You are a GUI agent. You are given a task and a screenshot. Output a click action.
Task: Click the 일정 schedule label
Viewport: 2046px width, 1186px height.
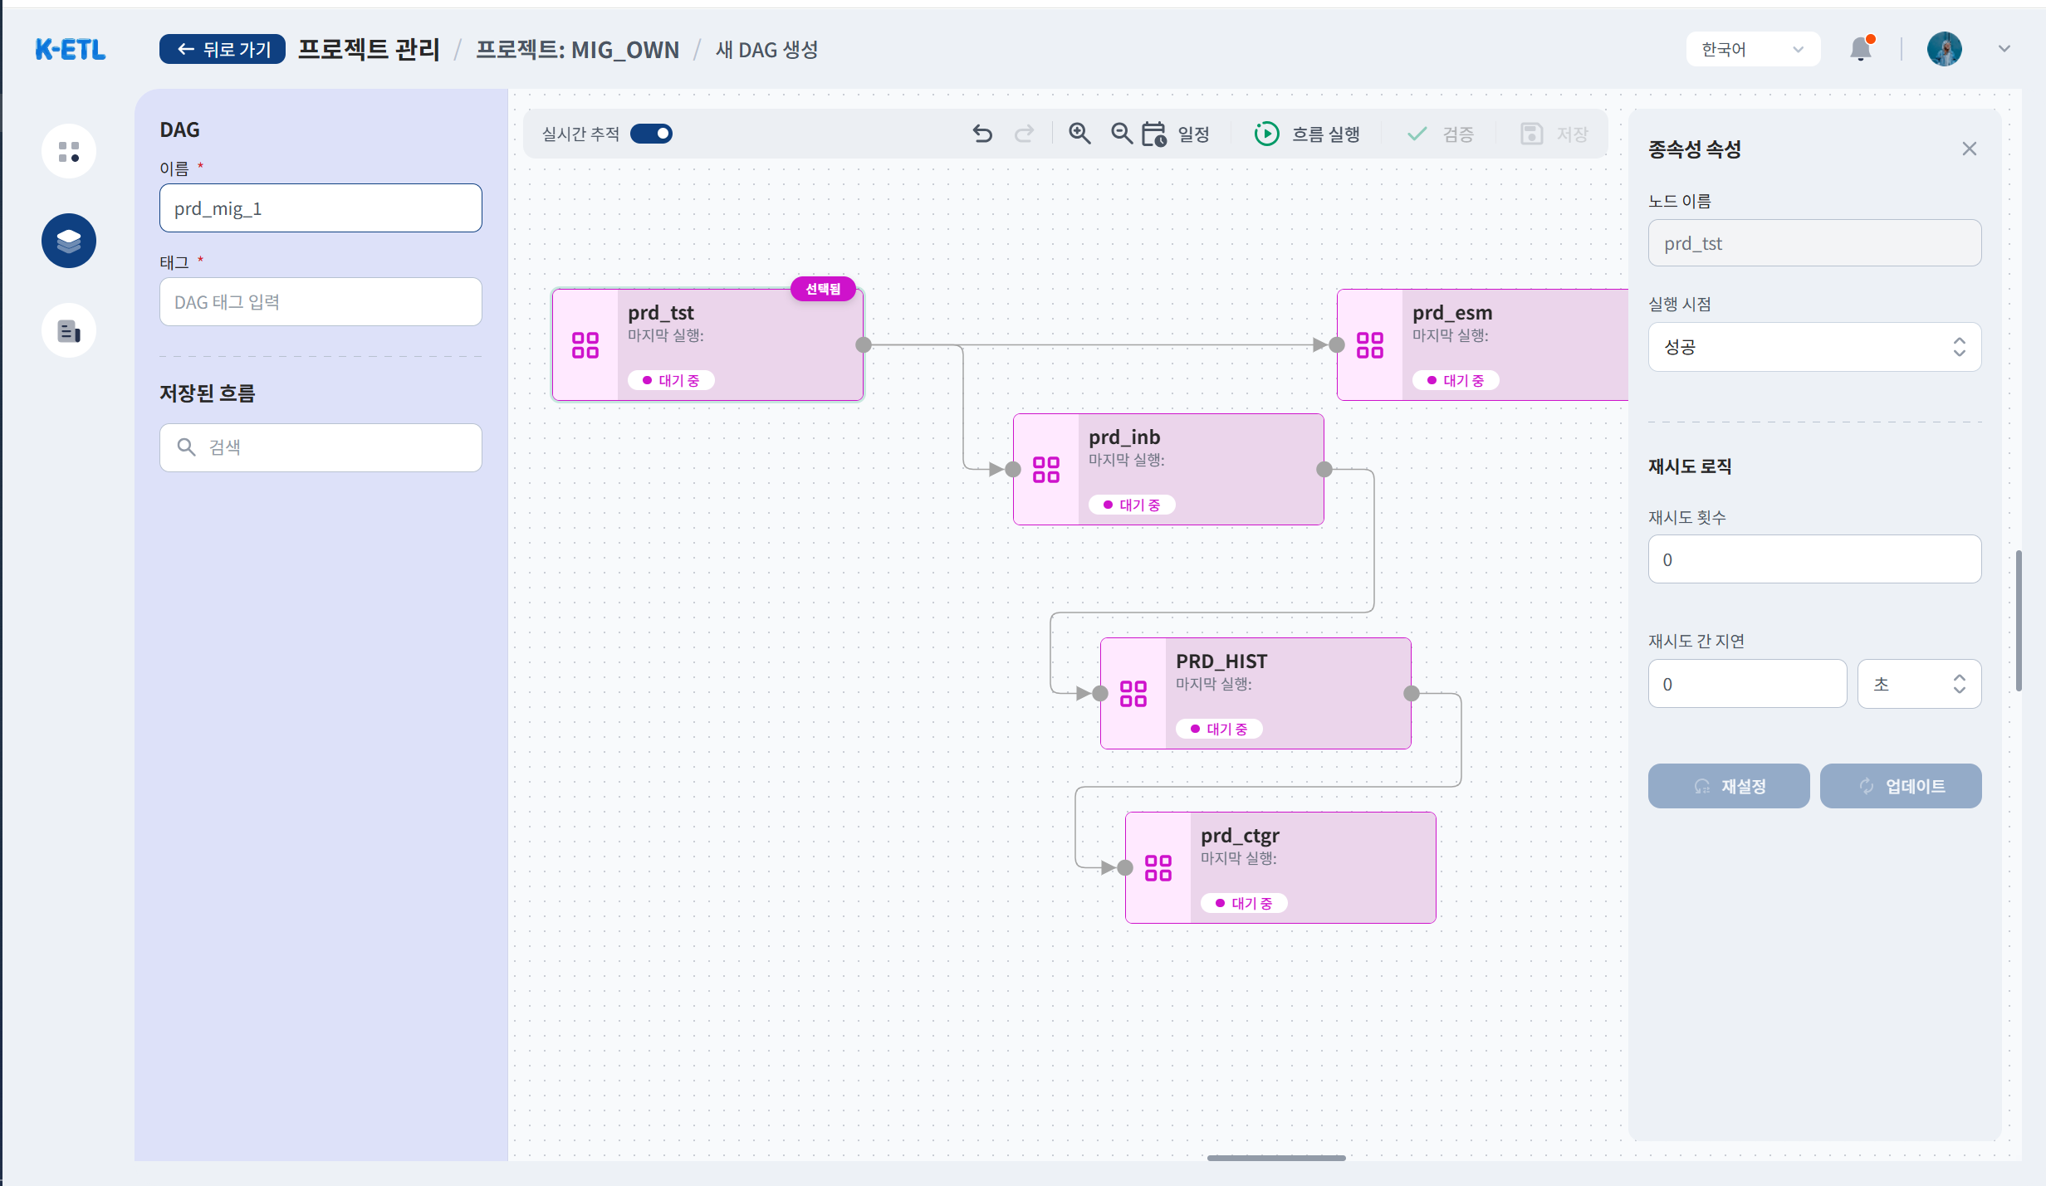coord(1194,134)
